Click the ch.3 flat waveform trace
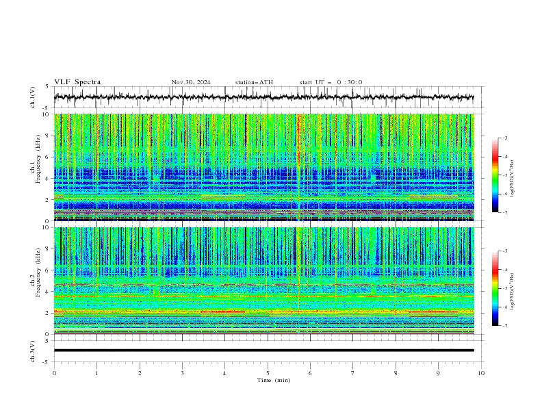This screenshot has height=419, width=542. pyautogui.click(x=263, y=351)
